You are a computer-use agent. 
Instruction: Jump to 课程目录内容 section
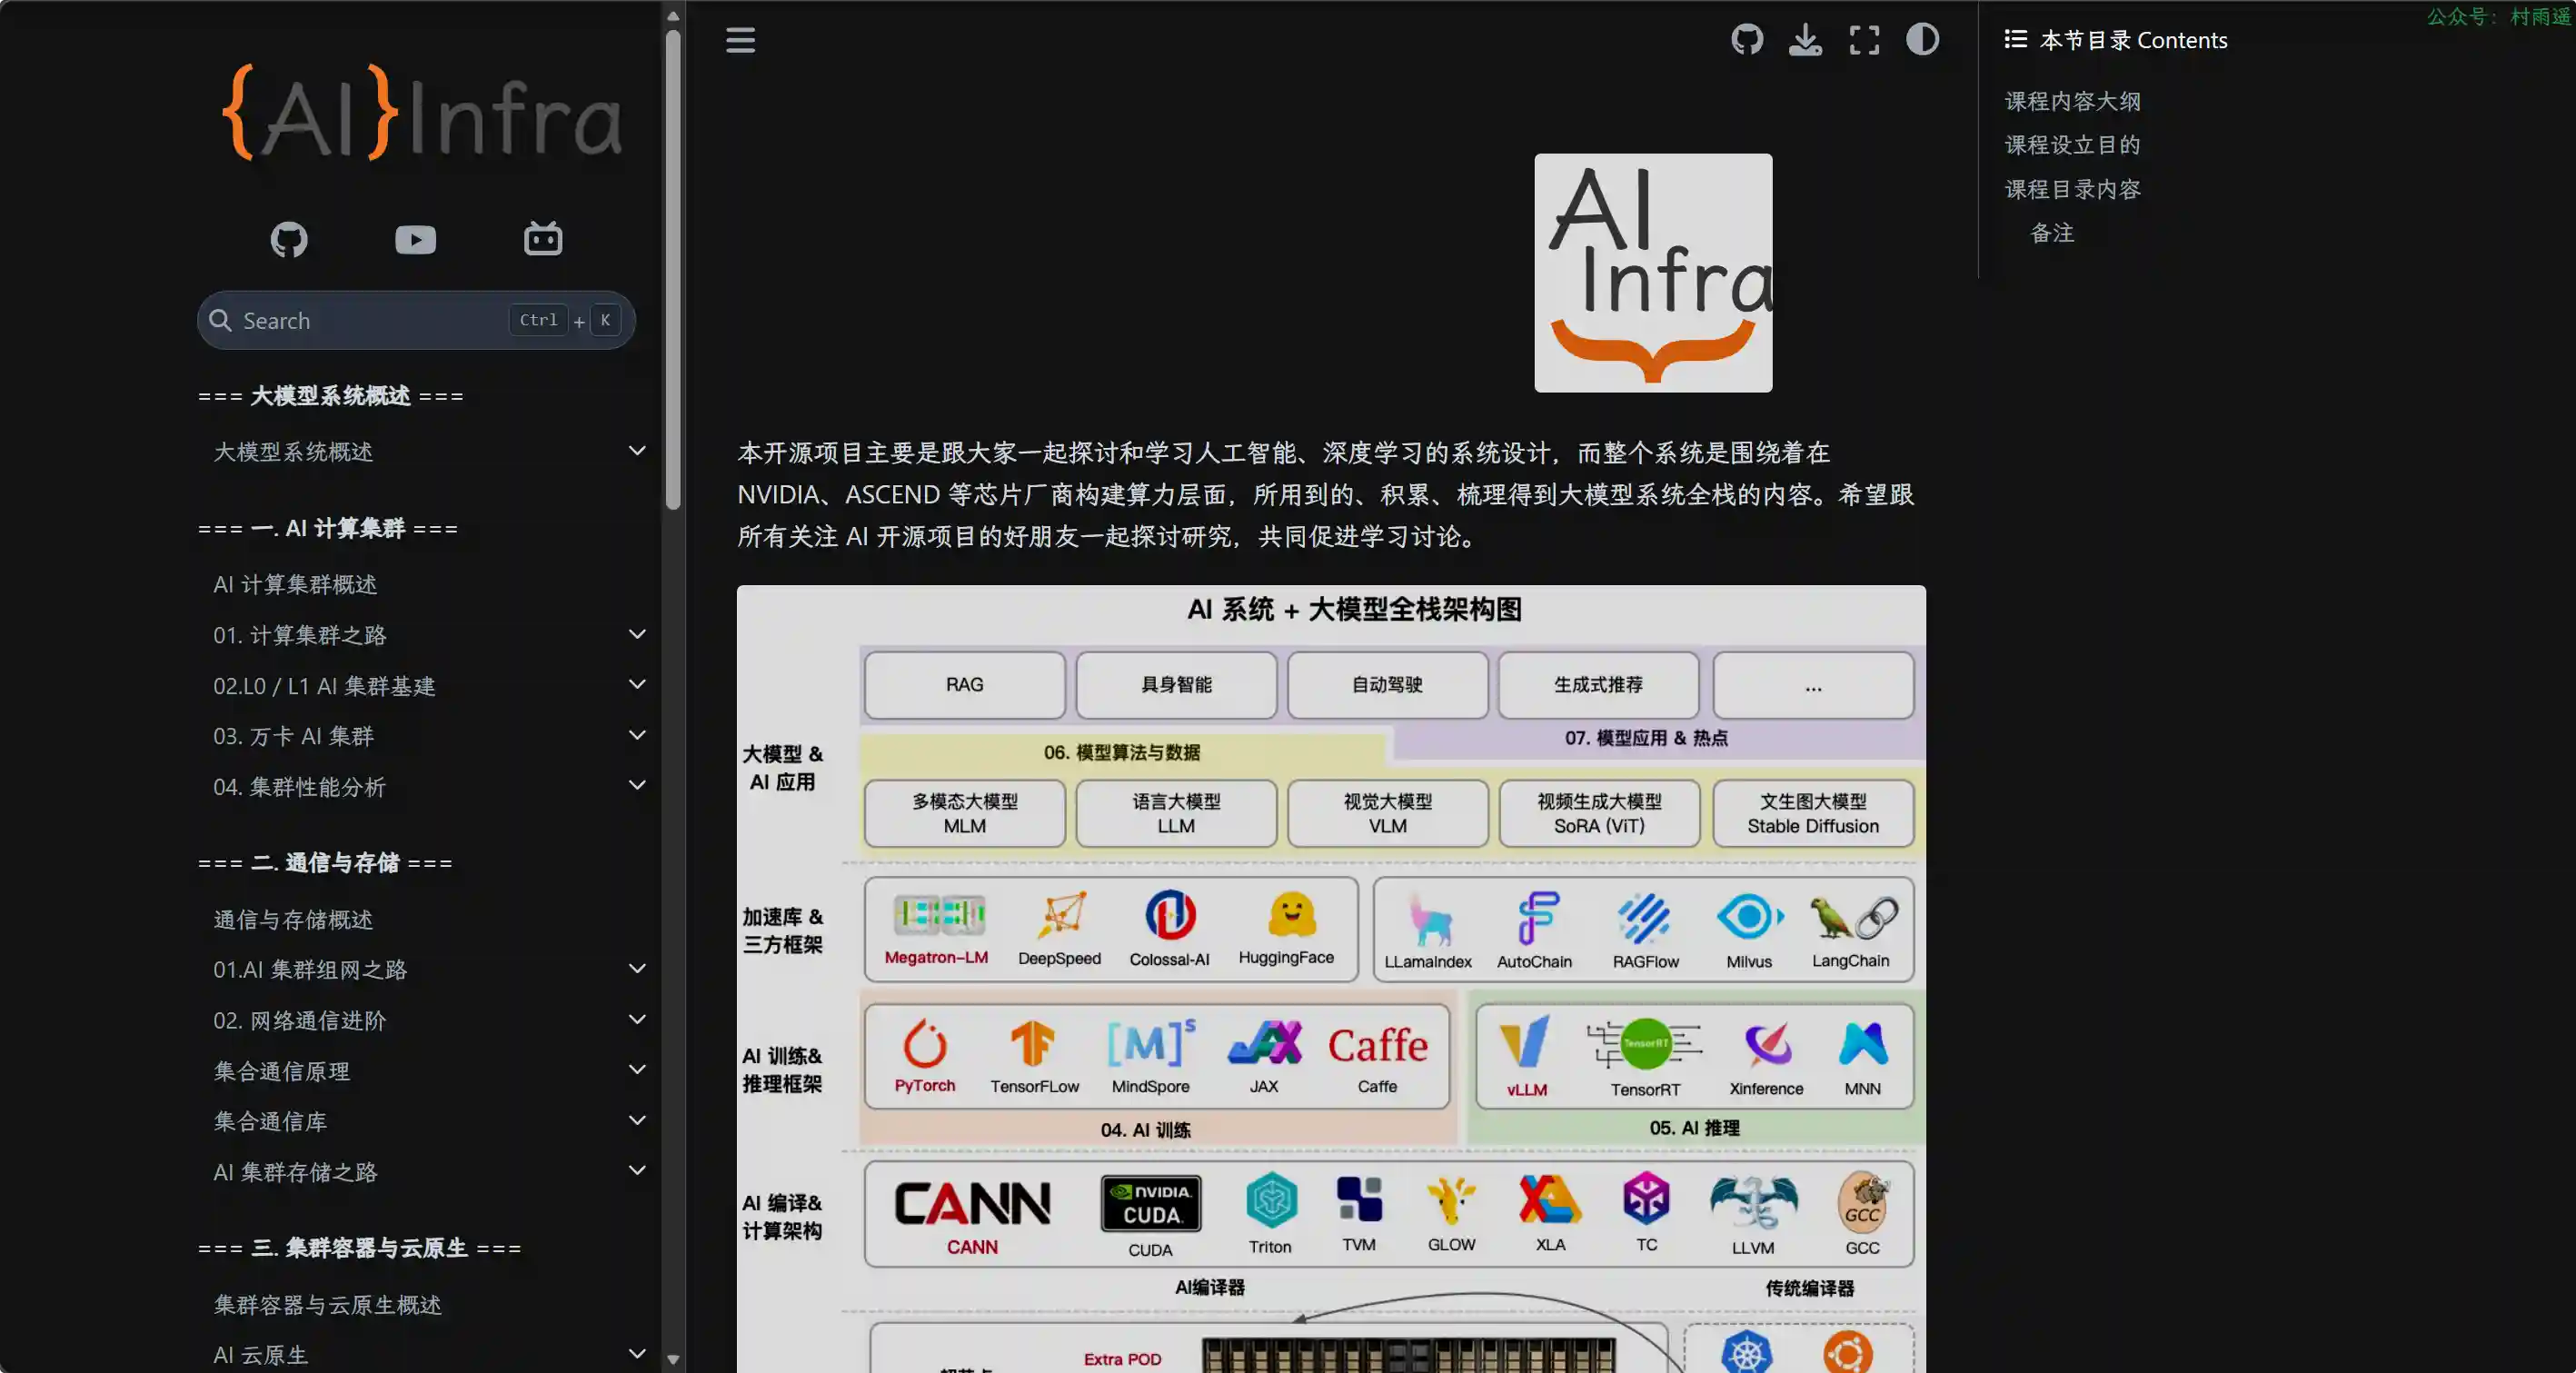(x=2072, y=189)
